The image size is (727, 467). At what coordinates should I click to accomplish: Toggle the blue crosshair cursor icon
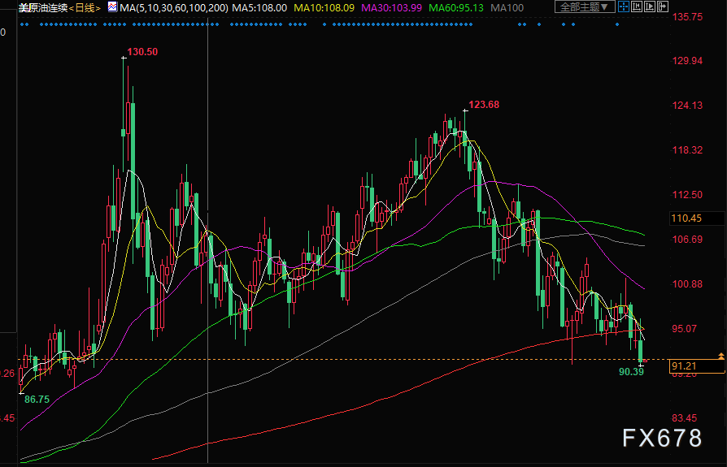624,7
